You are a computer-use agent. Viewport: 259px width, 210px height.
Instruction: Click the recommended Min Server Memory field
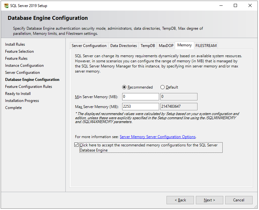[x=141, y=97]
